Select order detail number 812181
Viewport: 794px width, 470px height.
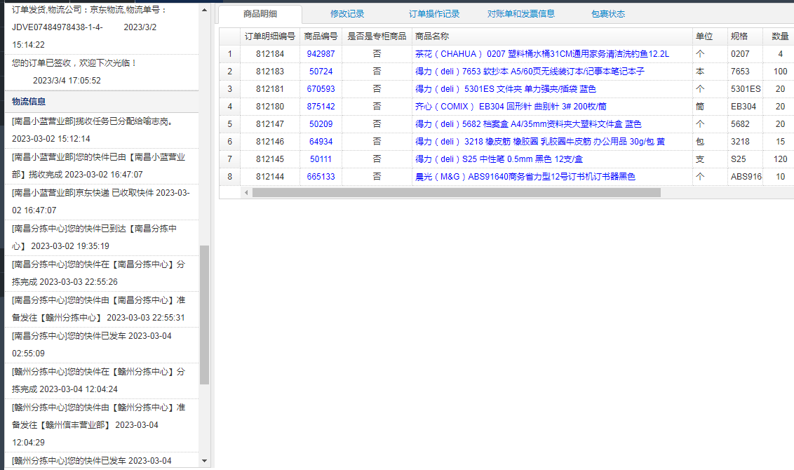coord(270,89)
